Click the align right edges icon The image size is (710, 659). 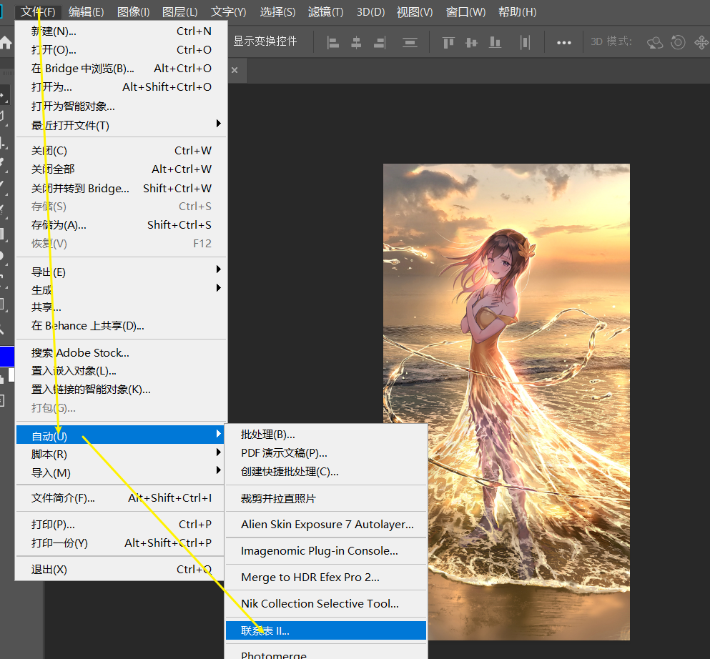(380, 43)
